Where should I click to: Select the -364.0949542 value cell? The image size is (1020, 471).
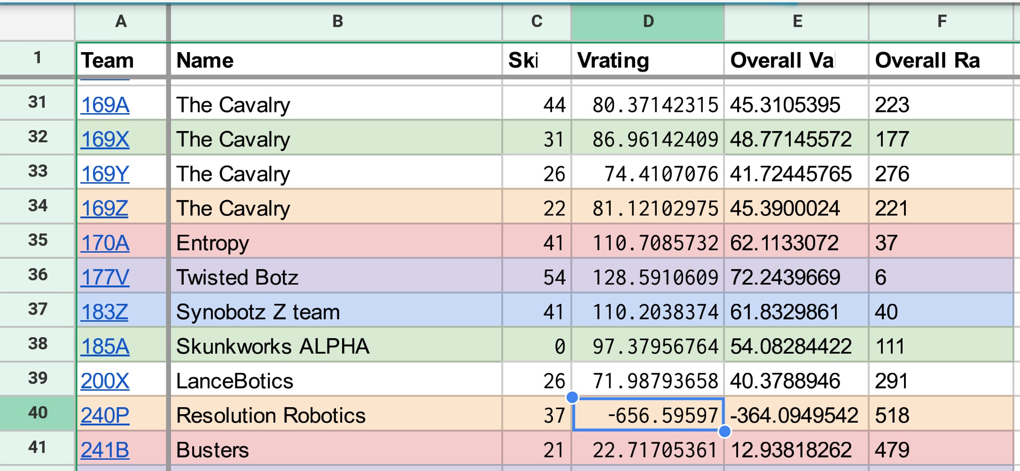[796, 414]
